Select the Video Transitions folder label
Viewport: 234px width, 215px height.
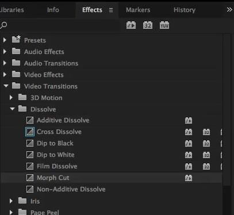point(51,86)
